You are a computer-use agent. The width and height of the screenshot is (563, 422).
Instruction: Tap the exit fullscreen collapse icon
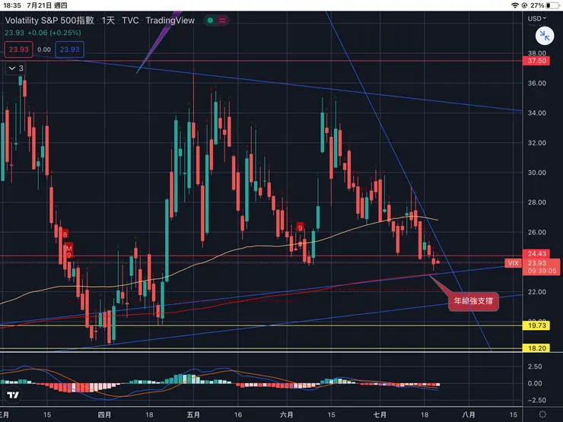click(x=544, y=36)
